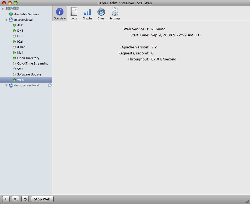Click the window title 'Server Admin:xserver.local:Web'
Screen dimensions: 250x204
pyautogui.click(x=125, y=3)
